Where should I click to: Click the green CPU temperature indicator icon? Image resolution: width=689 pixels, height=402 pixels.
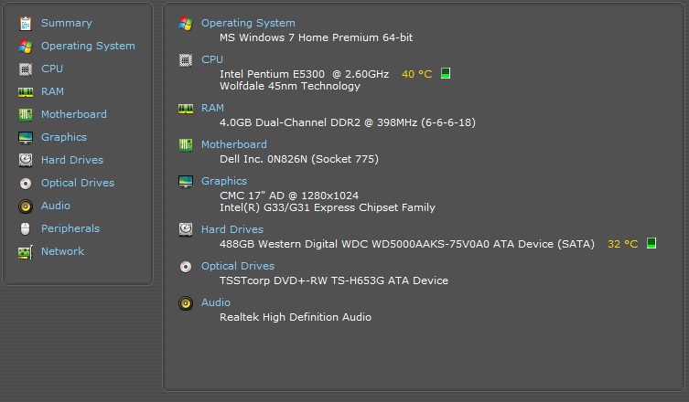[x=446, y=73]
